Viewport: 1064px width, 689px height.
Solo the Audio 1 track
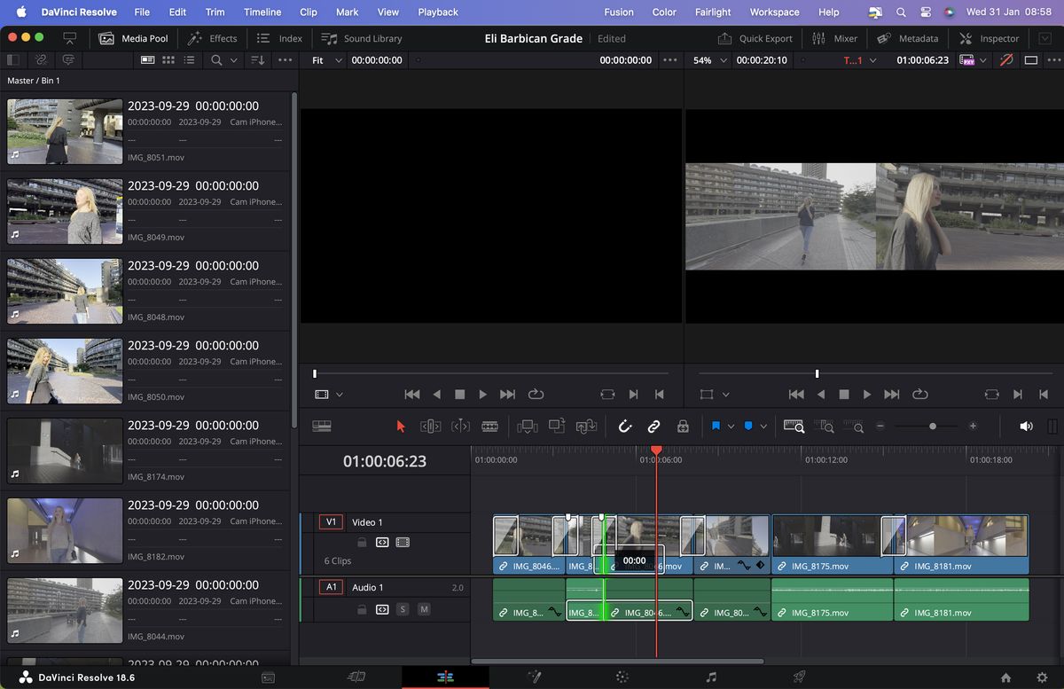[403, 609]
